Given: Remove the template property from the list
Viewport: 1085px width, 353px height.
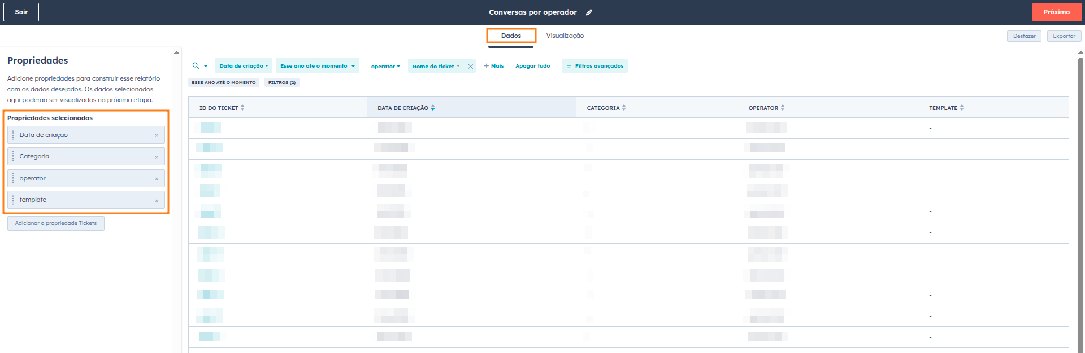Looking at the screenshot, I should click(157, 201).
